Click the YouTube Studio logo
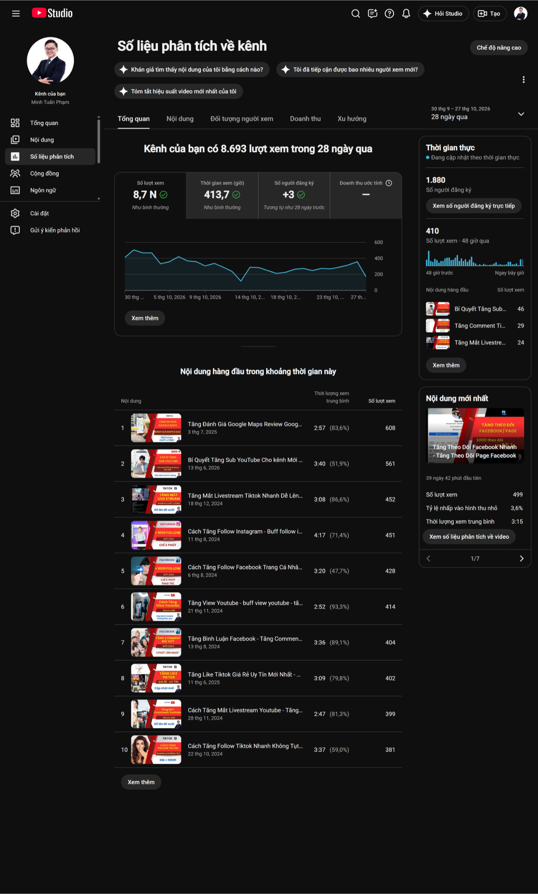538x894 pixels. pos(52,14)
